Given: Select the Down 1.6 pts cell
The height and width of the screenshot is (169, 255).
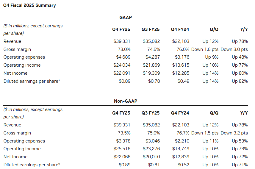Looking at the screenshot, I should (x=205, y=49).
